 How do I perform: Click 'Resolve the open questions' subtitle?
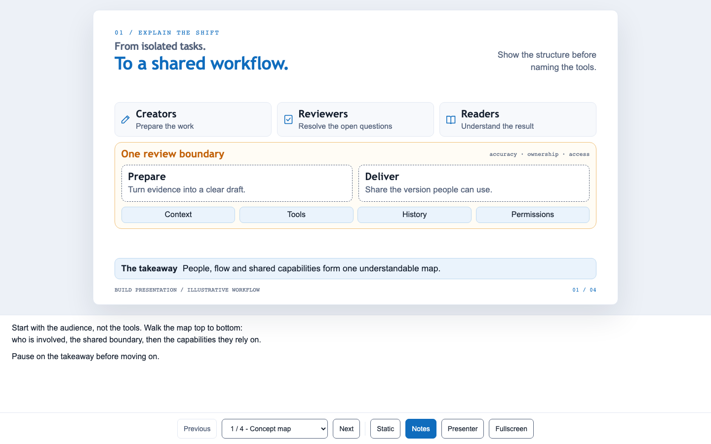(x=345, y=126)
